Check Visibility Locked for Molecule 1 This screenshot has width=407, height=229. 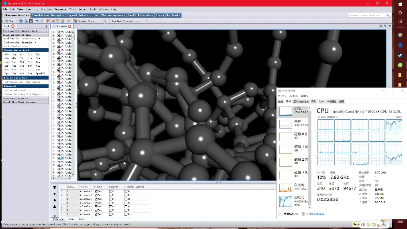pos(126,191)
